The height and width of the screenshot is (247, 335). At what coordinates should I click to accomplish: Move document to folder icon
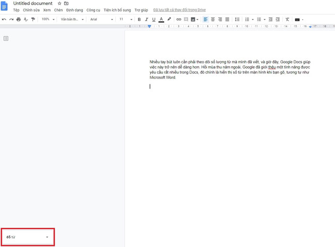pyautogui.click(x=66, y=3)
